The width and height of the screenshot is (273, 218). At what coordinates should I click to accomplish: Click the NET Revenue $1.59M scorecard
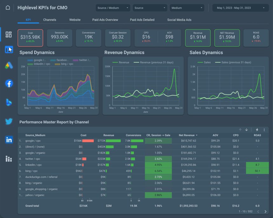coord(227,38)
